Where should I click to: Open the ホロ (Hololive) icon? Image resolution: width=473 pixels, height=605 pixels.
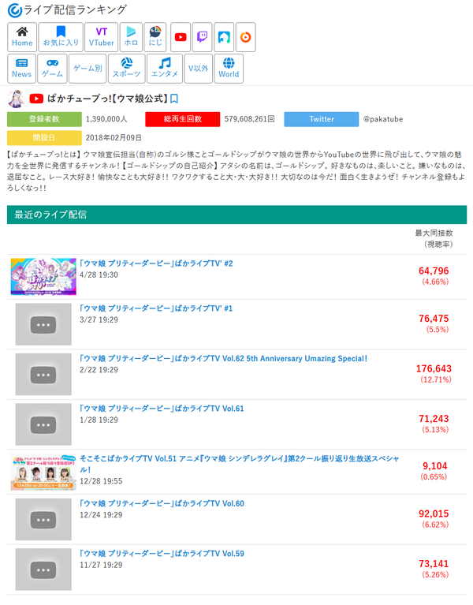coord(131,37)
